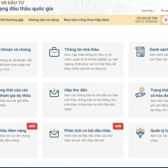The image size is (168, 168).
Task: Open the Thông tin nhà thầu title link
Action: [x=81, y=50]
